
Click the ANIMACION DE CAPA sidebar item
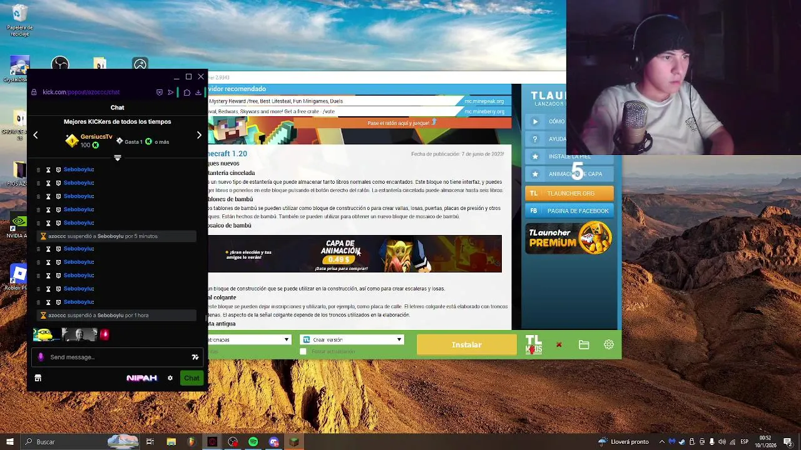pos(569,174)
